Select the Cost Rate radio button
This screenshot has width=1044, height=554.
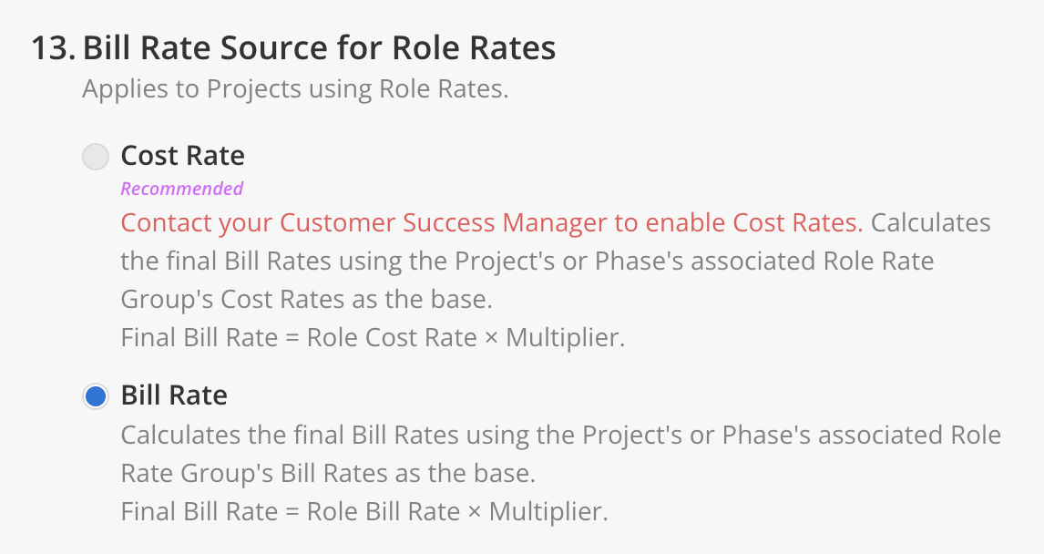click(x=96, y=157)
